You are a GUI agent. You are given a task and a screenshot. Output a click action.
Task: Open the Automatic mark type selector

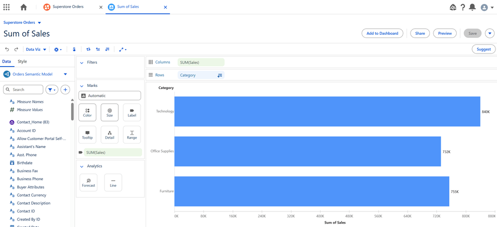pos(109,95)
